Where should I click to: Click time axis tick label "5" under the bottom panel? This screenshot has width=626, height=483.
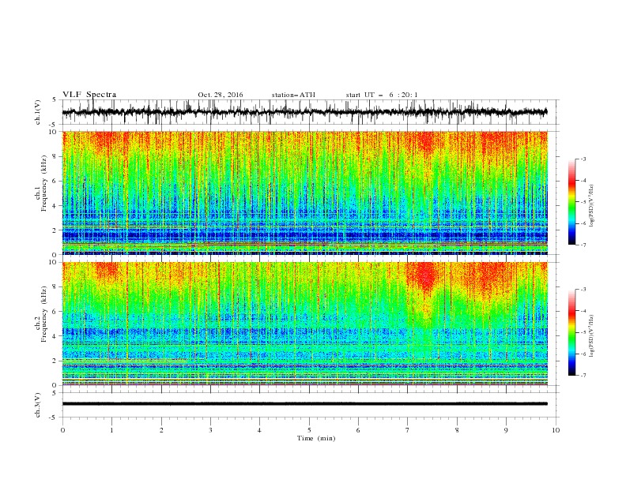coord(309,430)
